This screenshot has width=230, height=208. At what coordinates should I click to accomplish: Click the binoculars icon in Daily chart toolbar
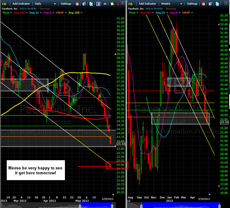point(105,4)
